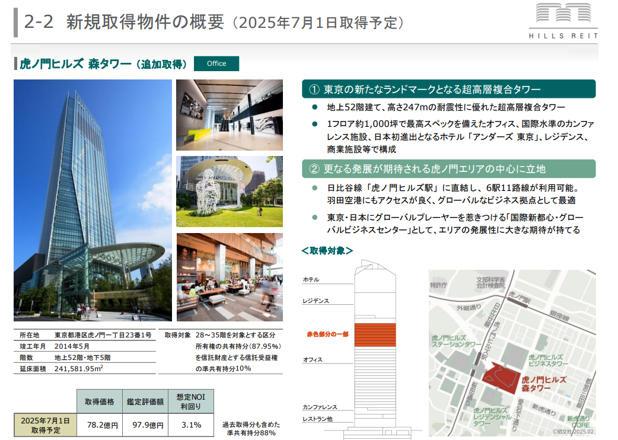Image resolution: width=618 pixels, height=440 pixels.
Task: Click 銀座線 label on map
Action: [559, 315]
